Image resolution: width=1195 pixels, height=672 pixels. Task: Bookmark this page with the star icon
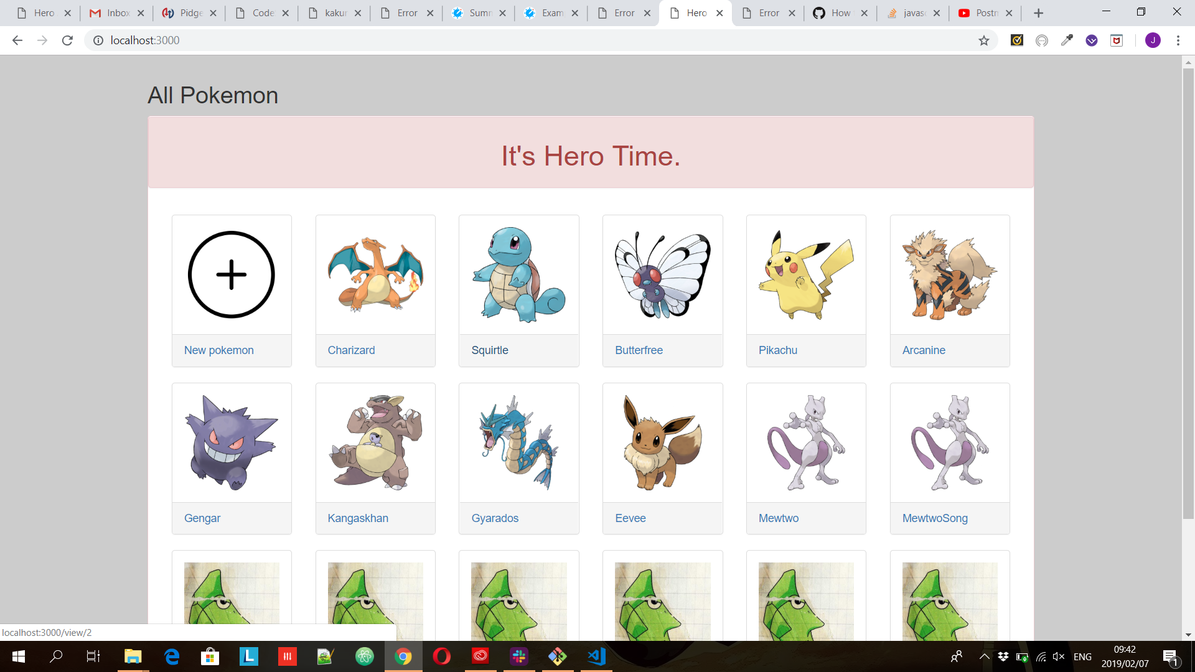[983, 40]
